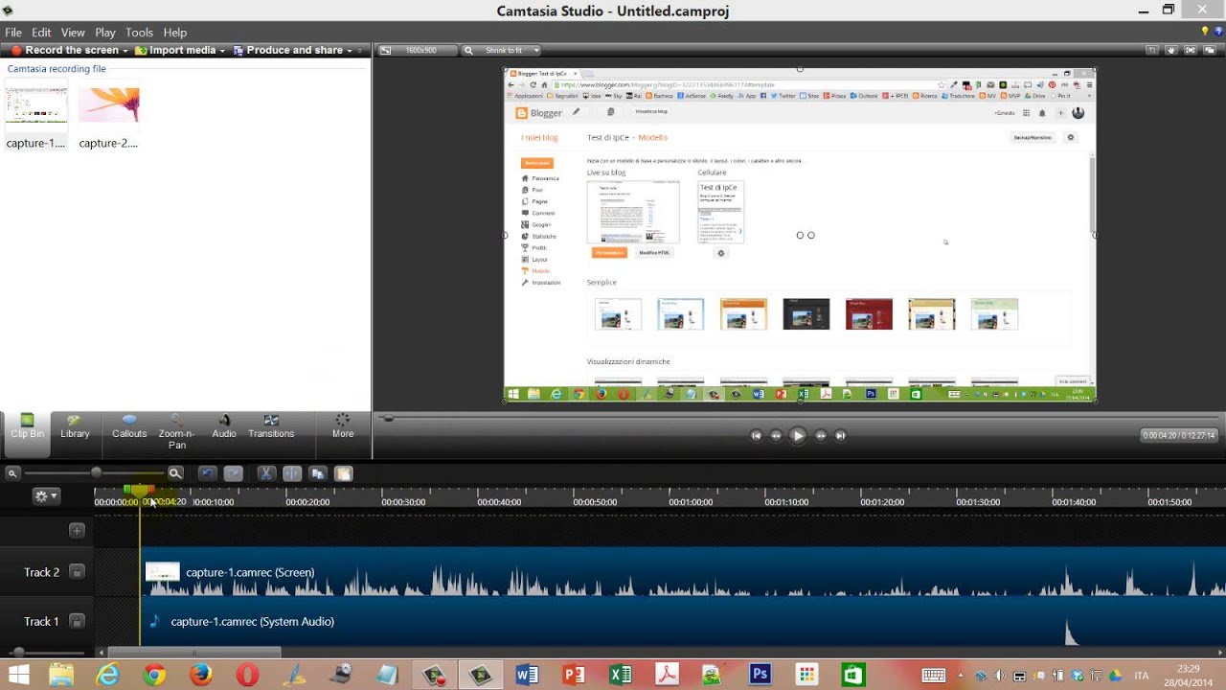Open the Zoom-n-Pan tab
This screenshot has width=1226, height=690.
(x=176, y=432)
